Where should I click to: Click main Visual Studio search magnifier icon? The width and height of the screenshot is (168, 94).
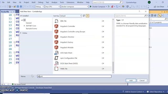tap(120, 2)
